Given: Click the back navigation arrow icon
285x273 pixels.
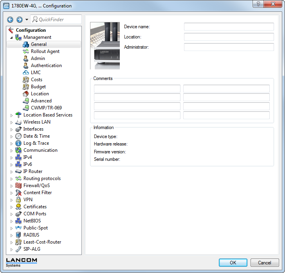Looking at the screenshot, I should click(x=10, y=20).
